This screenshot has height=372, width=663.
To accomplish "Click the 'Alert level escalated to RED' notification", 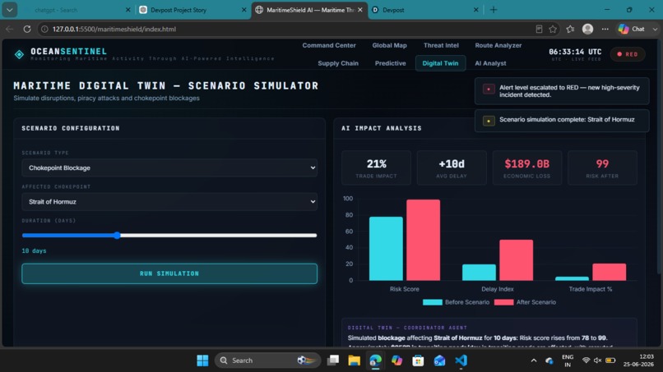I will point(562,91).
